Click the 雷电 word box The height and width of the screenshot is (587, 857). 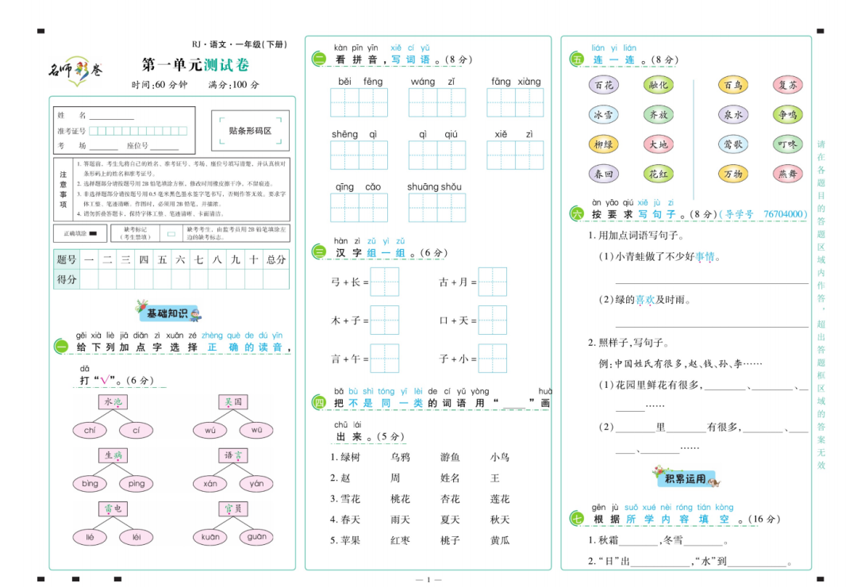point(113,508)
